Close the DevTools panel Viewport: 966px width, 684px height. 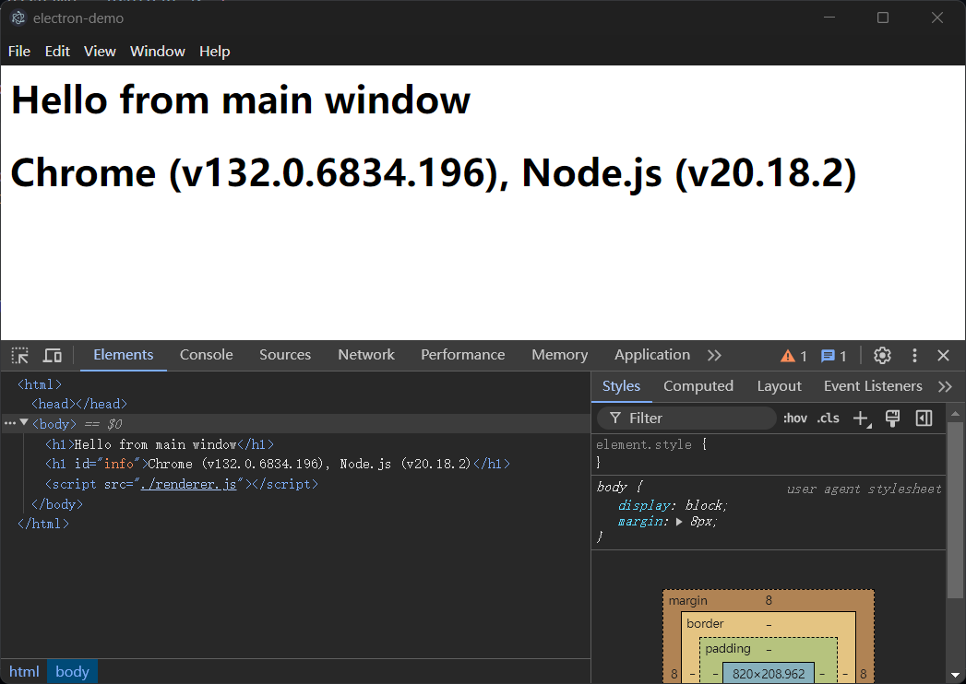[x=943, y=355]
